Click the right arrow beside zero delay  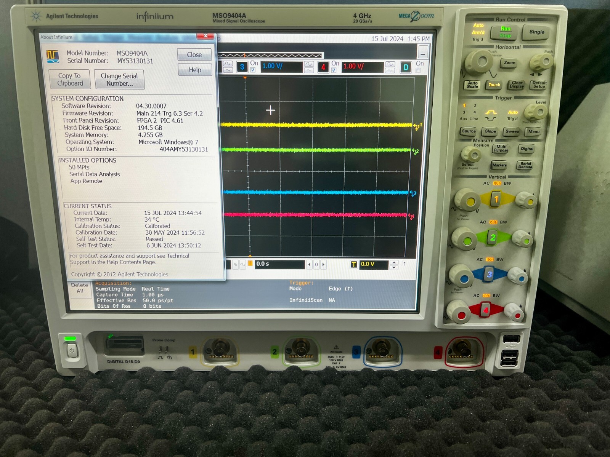pos(323,264)
